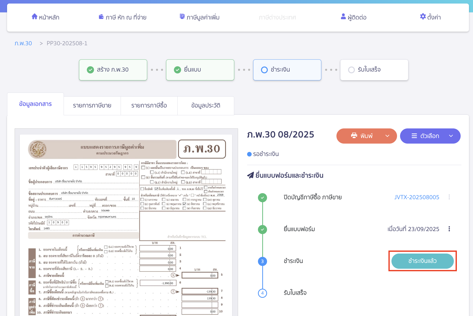
Task: Open three-dot menu beside ยื่นแบบฟอร์ม date
Action: (449, 229)
